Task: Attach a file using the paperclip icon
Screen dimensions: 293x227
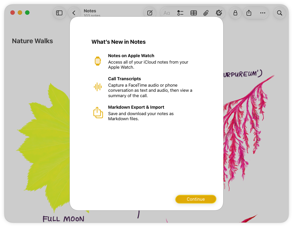Action: point(206,13)
